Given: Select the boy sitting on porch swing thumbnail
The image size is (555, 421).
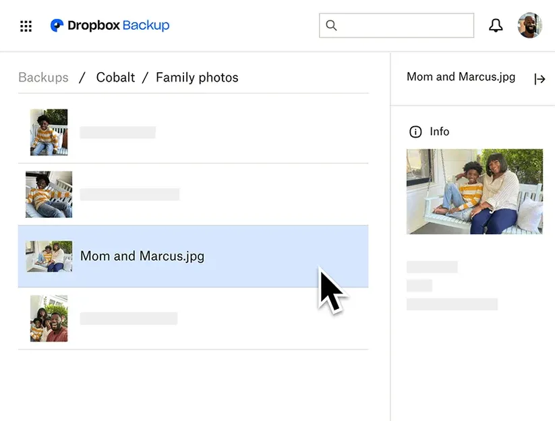Looking at the screenshot, I should [x=49, y=132].
